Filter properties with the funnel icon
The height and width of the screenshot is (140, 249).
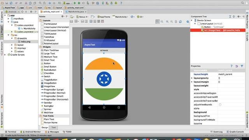[242, 66]
